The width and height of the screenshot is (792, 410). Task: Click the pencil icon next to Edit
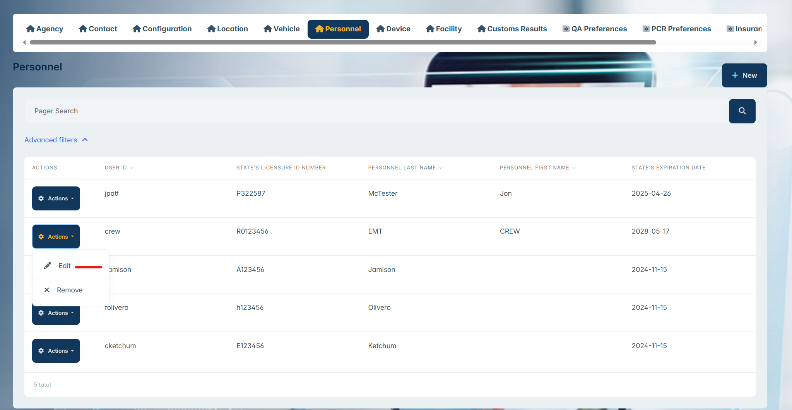(x=48, y=265)
